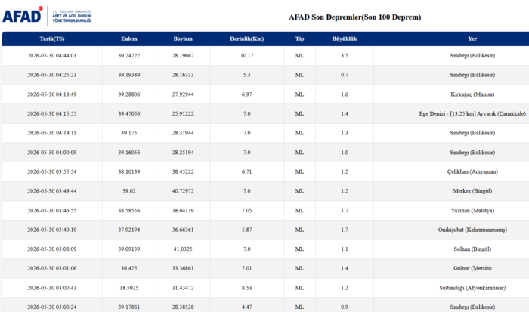Select timestamp 2026-05-30 04:18:49
Screen dimensions: 529x312
(52, 94)
